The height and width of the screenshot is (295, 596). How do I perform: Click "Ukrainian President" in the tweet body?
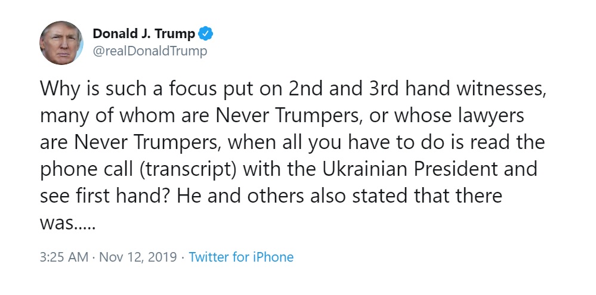(410, 169)
